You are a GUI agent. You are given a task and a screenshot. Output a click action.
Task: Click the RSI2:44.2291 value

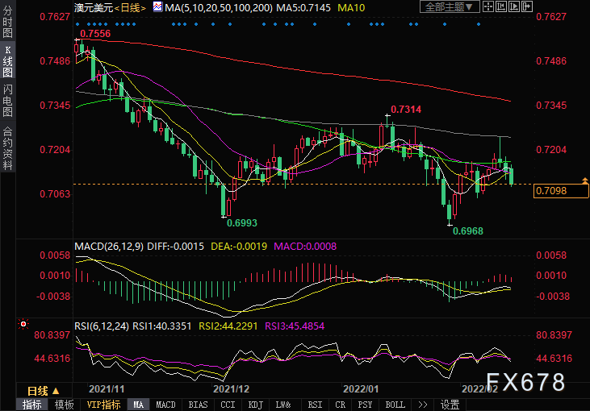(x=228, y=326)
